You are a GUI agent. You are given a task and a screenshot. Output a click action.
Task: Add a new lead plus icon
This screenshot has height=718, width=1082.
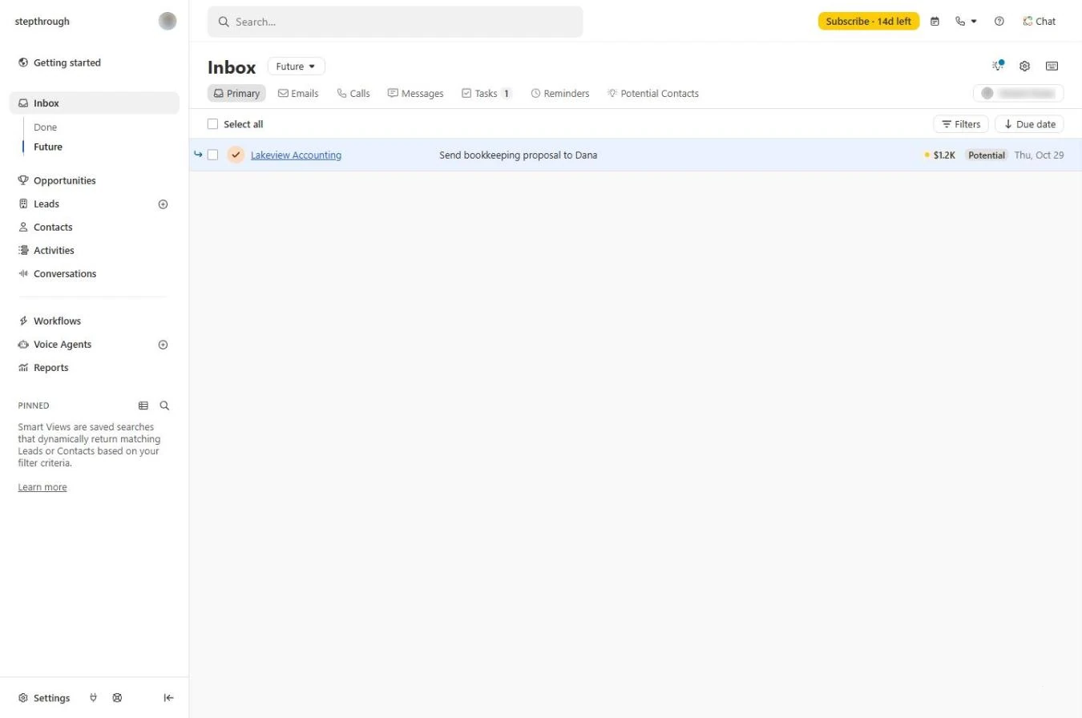[164, 204]
